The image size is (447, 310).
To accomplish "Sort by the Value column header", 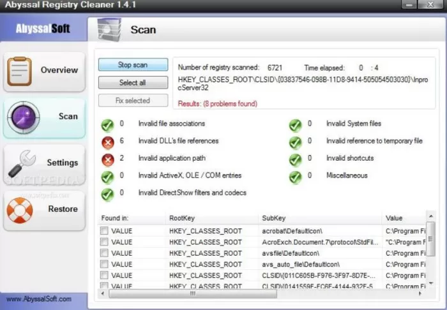I will click(404, 218).
